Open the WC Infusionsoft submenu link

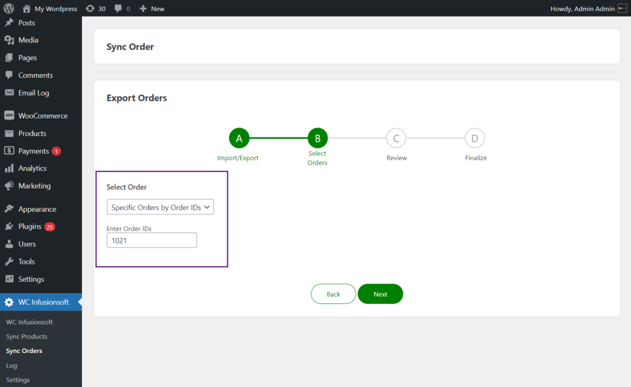30,322
